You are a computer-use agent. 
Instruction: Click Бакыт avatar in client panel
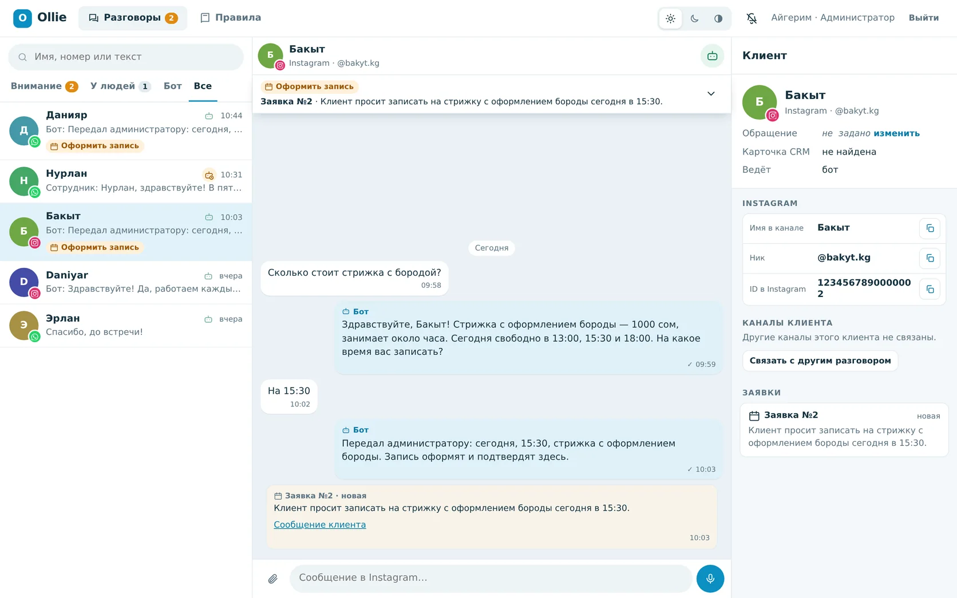pyautogui.click(x=760, y=102)
